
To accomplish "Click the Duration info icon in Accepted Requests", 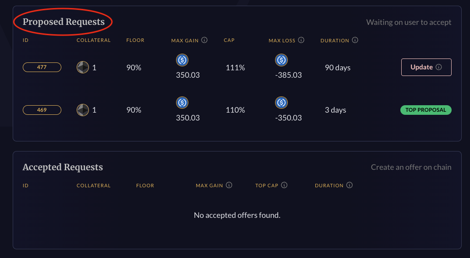I will coord(349,185).
